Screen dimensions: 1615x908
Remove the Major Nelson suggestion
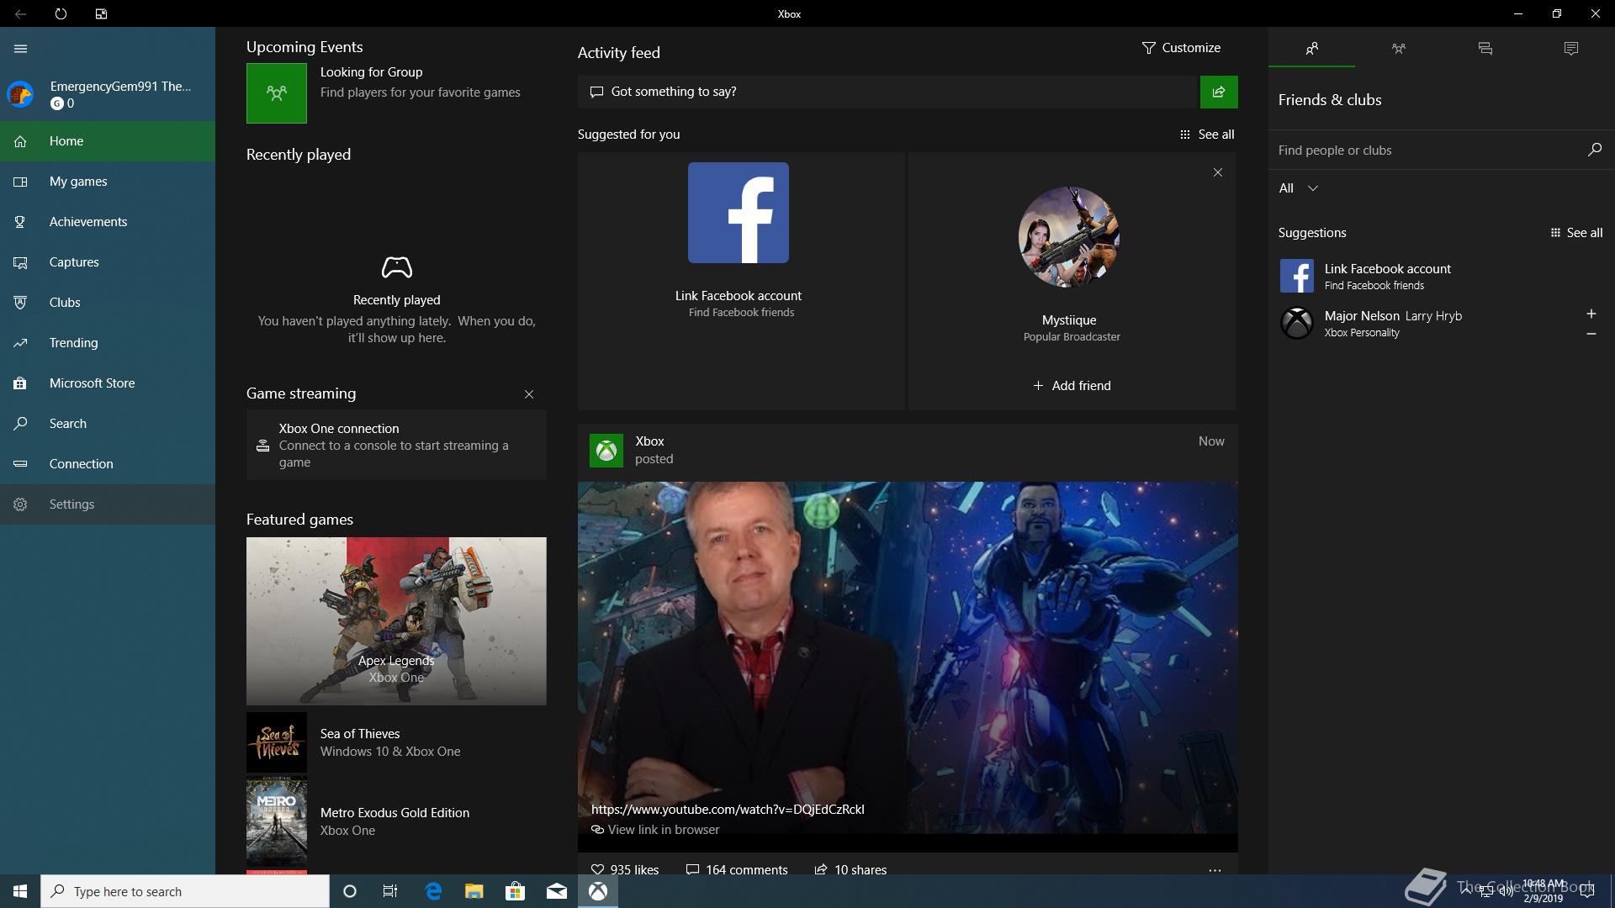(1591, 334)
